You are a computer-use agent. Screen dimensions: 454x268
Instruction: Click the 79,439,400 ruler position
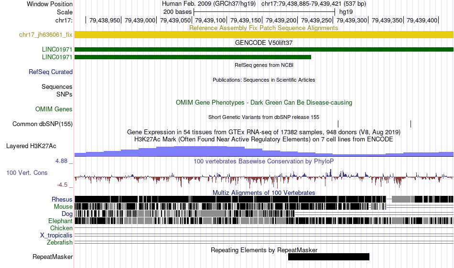pyautogui.click(x=422, y=20)
